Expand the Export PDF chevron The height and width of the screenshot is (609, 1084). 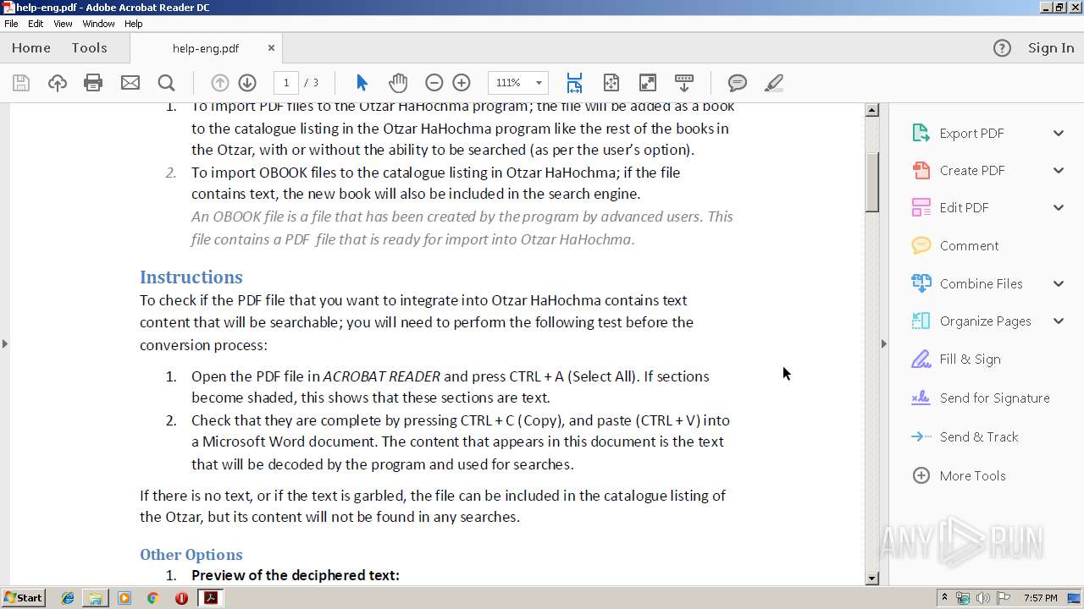click(x=1059, y=133)
